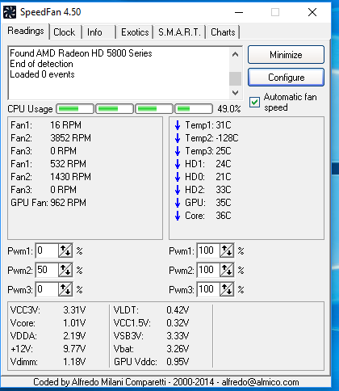Viewport: 339px width, 391px height.
Task: Close the SpeedFan window
Action: coord(312,12)
